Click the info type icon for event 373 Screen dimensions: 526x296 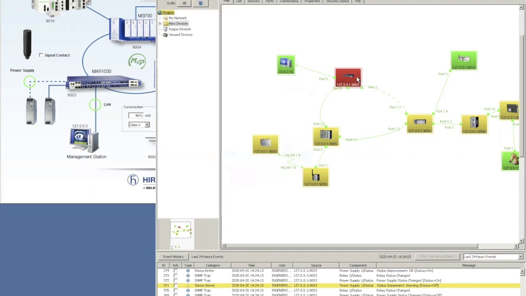click(188, 276)
